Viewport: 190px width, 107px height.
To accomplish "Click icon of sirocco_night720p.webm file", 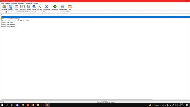I will tap(1, 26).
